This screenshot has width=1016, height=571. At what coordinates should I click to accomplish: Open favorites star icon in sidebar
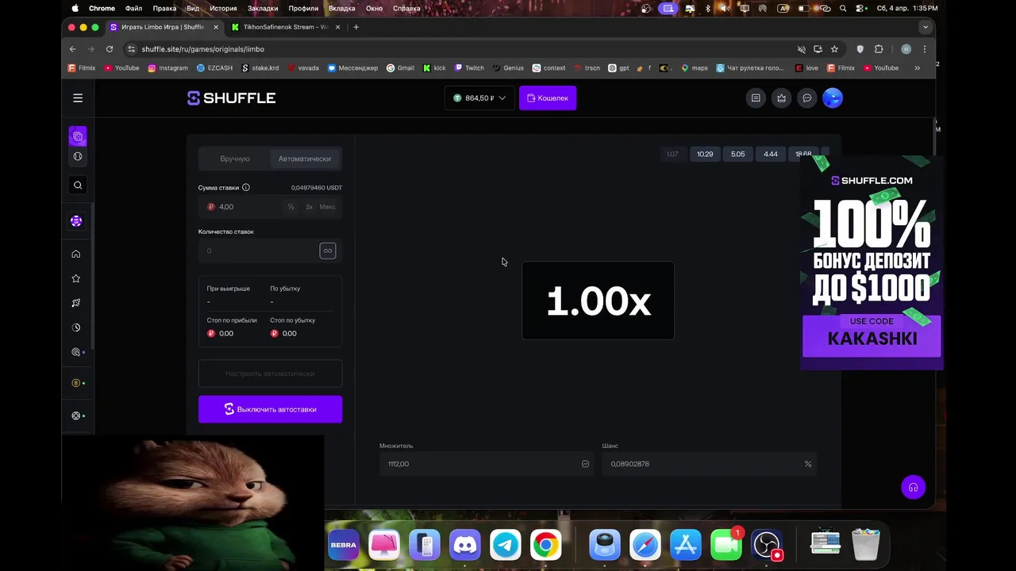(76, 278)
